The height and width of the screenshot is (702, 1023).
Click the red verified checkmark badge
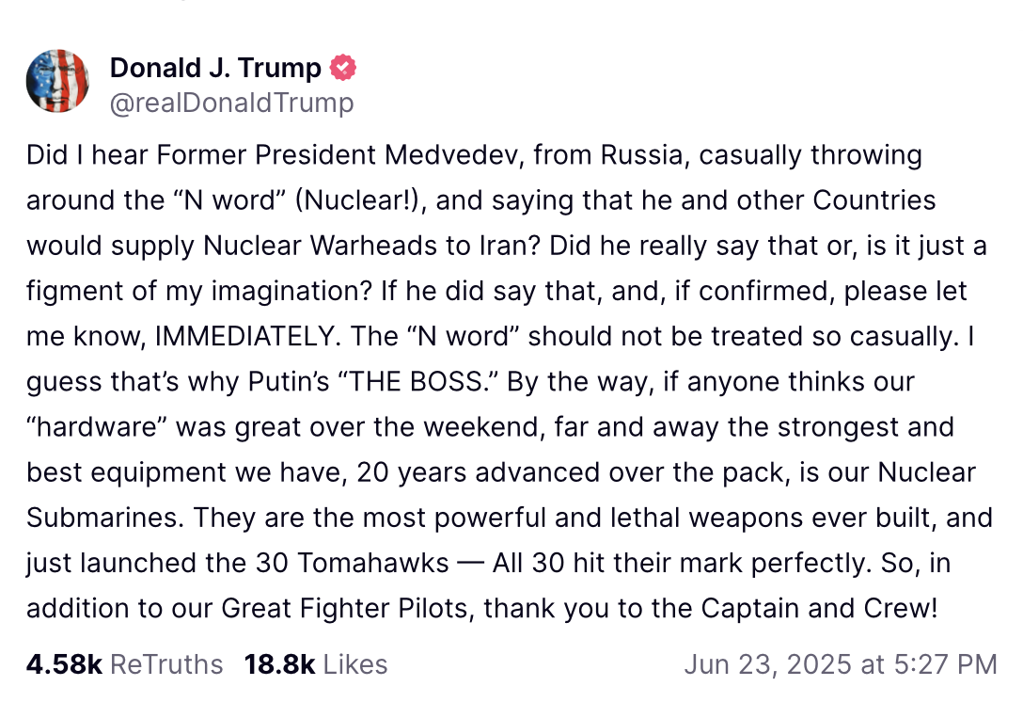343,68
